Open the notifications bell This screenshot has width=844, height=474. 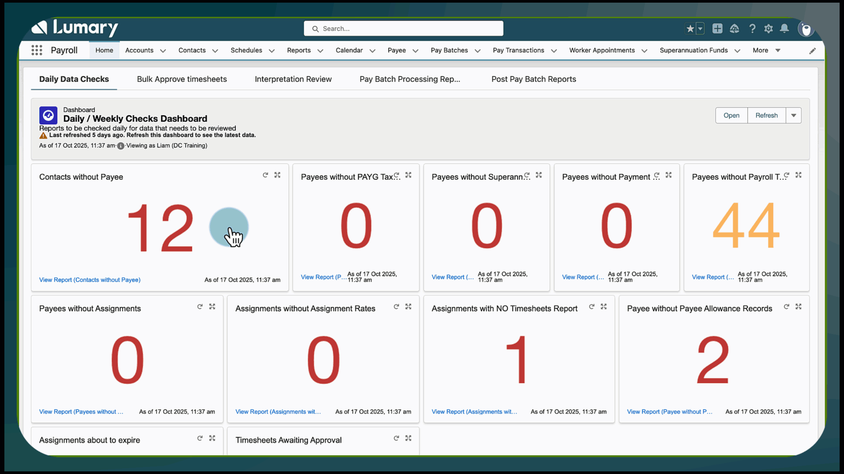tap(784, 28)
